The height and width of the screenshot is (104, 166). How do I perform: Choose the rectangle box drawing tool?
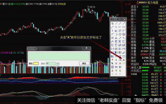(124, 56)
